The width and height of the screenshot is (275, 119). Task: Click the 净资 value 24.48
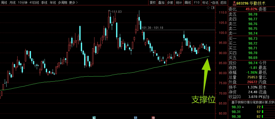253,92
